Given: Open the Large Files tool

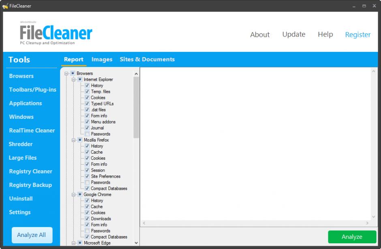Looking at the screenshot, I should pos(23,158).
